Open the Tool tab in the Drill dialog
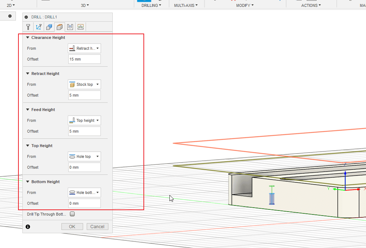Screen dimensions: 366x248 click(x=28, y=27)
